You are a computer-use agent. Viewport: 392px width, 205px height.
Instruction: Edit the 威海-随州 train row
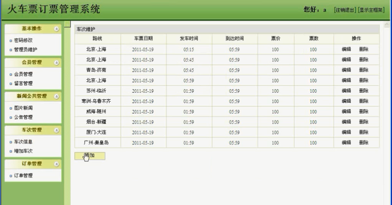click(346, 112)
